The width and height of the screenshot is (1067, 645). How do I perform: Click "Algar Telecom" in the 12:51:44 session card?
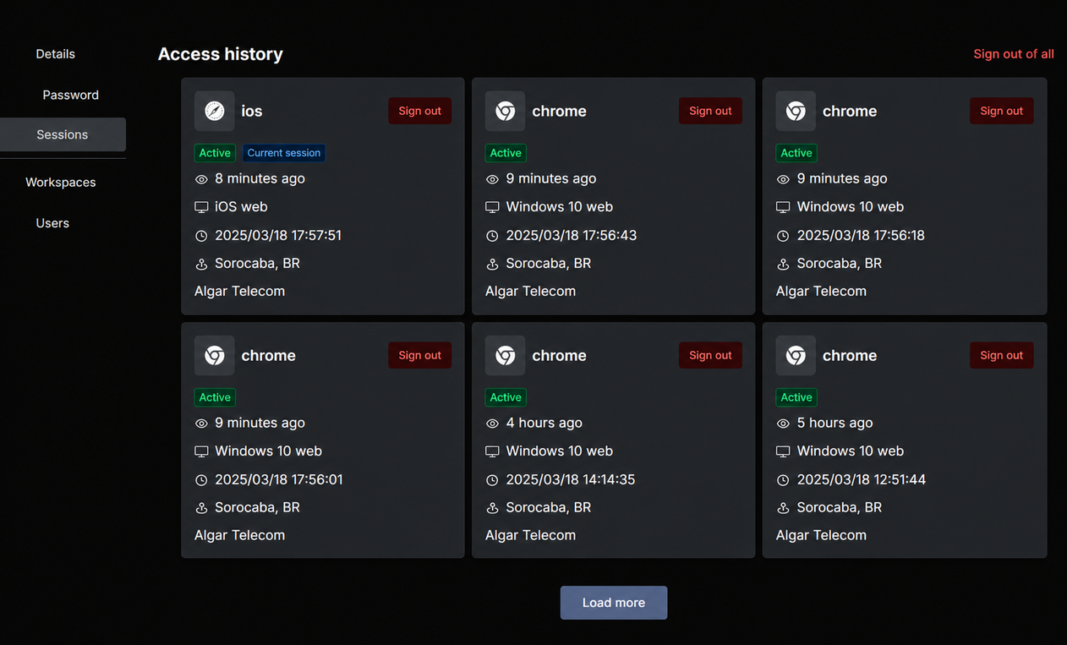[x=821, y=535]
